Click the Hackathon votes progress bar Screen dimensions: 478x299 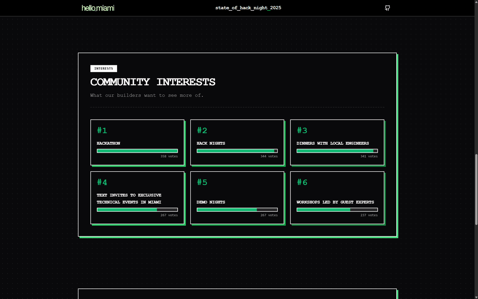137,151
